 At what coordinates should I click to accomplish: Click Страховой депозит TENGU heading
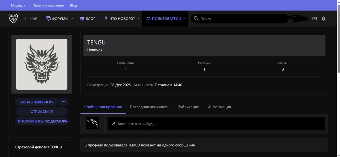[x=39, y=147]
